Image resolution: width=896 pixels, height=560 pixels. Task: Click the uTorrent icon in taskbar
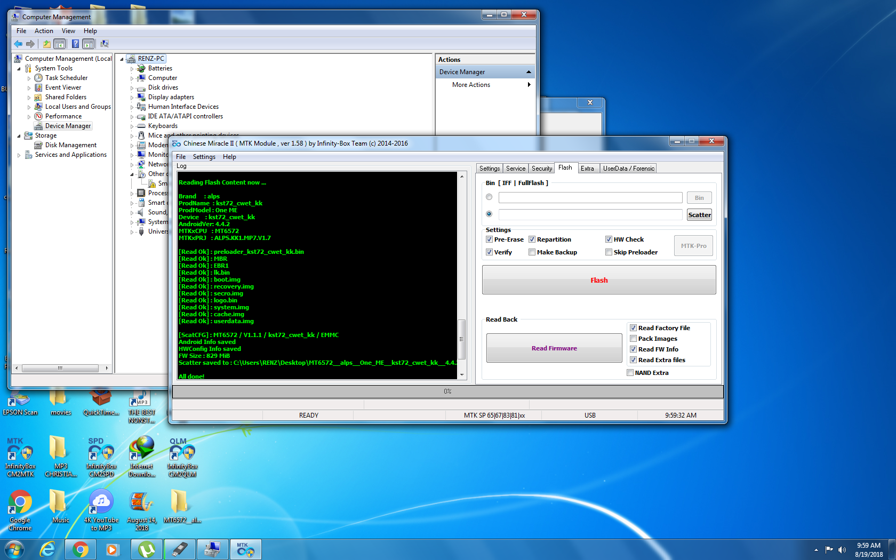[x=147, y=549]
